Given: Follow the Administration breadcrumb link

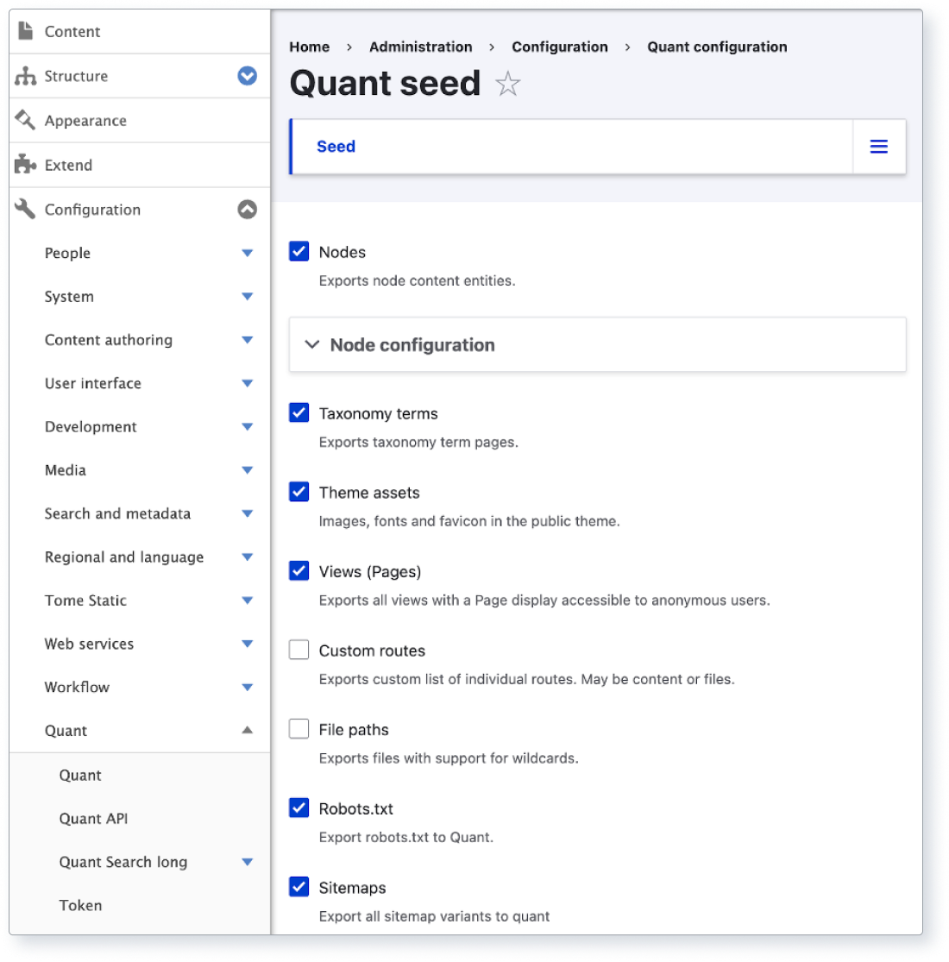Looking at the screenshot, I should click(x=420, y=47).
